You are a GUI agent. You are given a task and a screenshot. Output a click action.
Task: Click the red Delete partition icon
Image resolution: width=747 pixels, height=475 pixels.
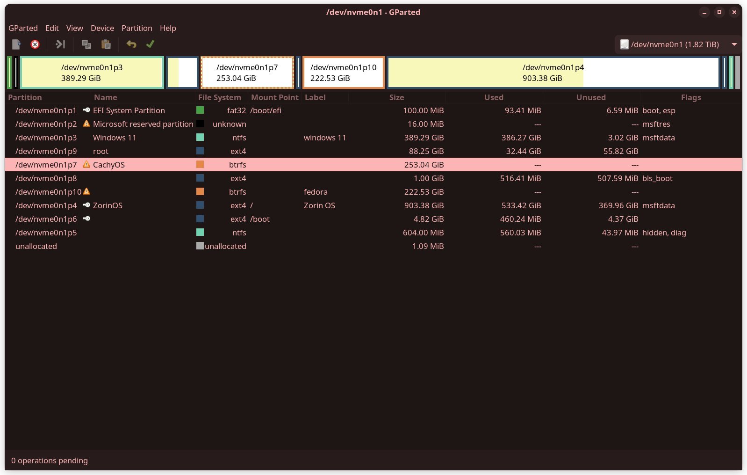(x=35, y=44)
